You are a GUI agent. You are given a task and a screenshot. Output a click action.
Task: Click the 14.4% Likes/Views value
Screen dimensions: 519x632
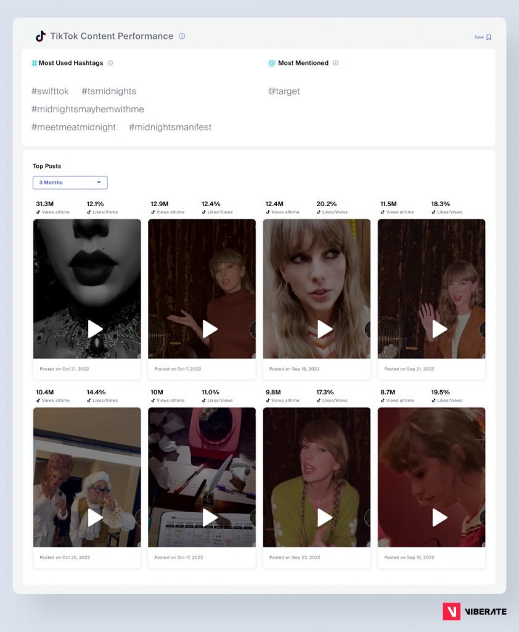(96, 392)
